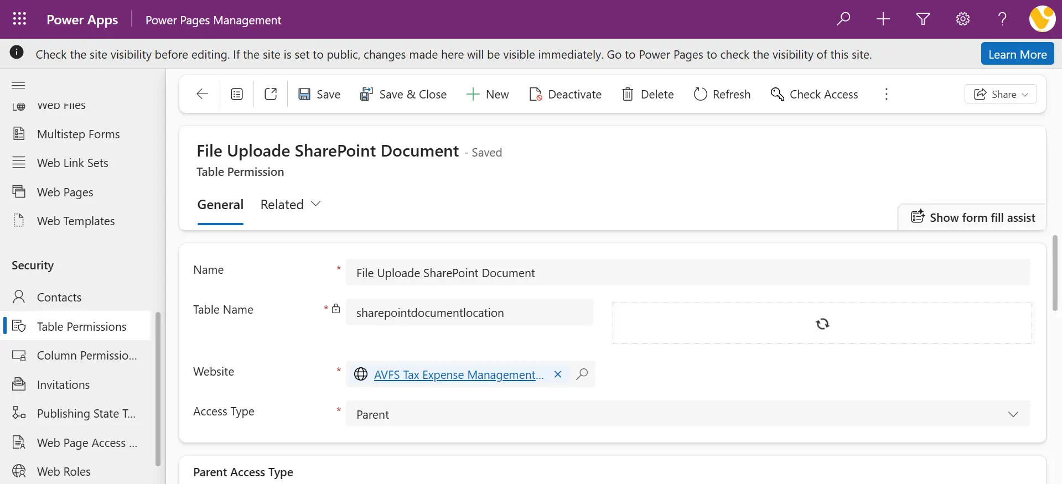Open the AVFS Tax Expense Management link
The height and width of the screenshot is (484, 1062).
(x=458, y=374)
